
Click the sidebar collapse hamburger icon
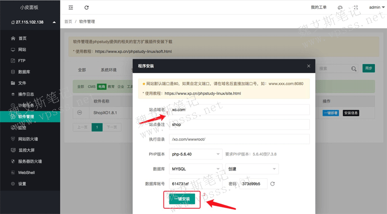tap(71, 8)
